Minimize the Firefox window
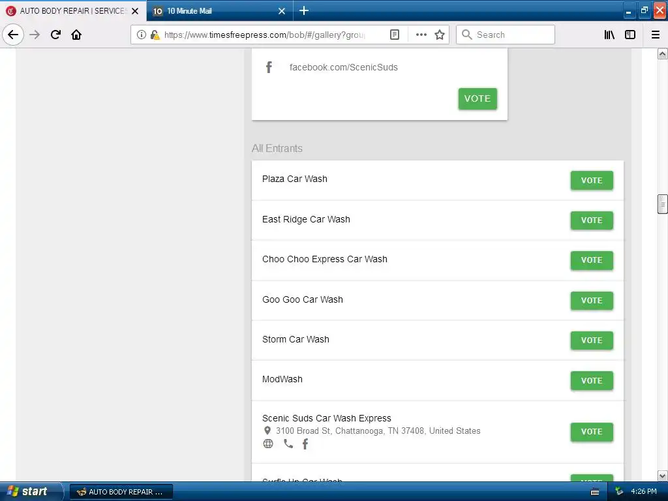 (628, 10)
